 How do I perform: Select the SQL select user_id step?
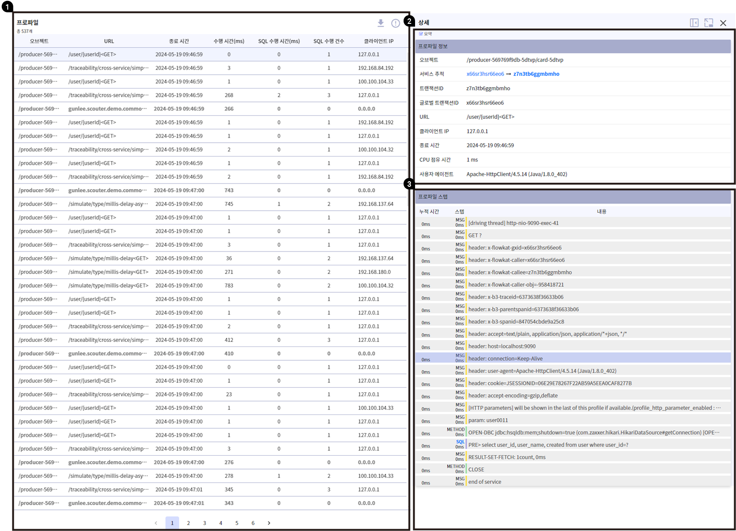pos(548,445)
